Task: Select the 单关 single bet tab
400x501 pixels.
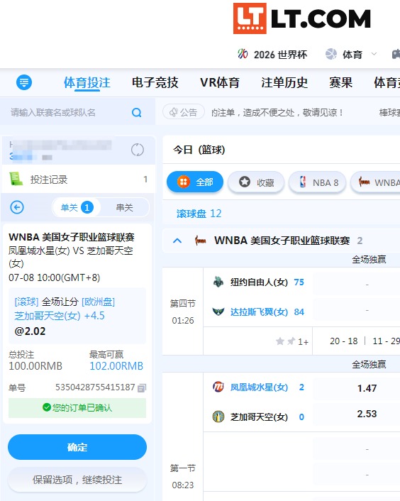Action: tap(77, 207)
